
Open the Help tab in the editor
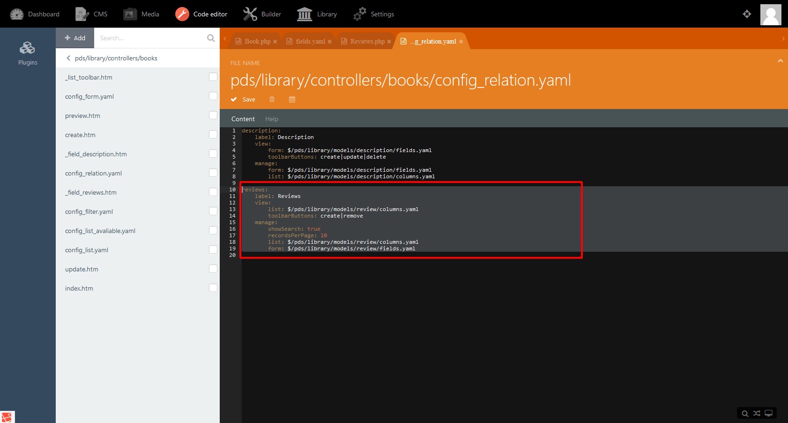click(271, 119)
